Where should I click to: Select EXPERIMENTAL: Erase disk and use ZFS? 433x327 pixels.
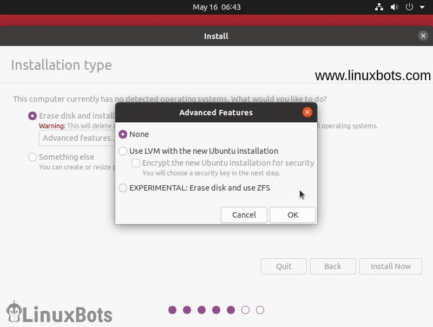pyautogui.click(x=123, y=188)
